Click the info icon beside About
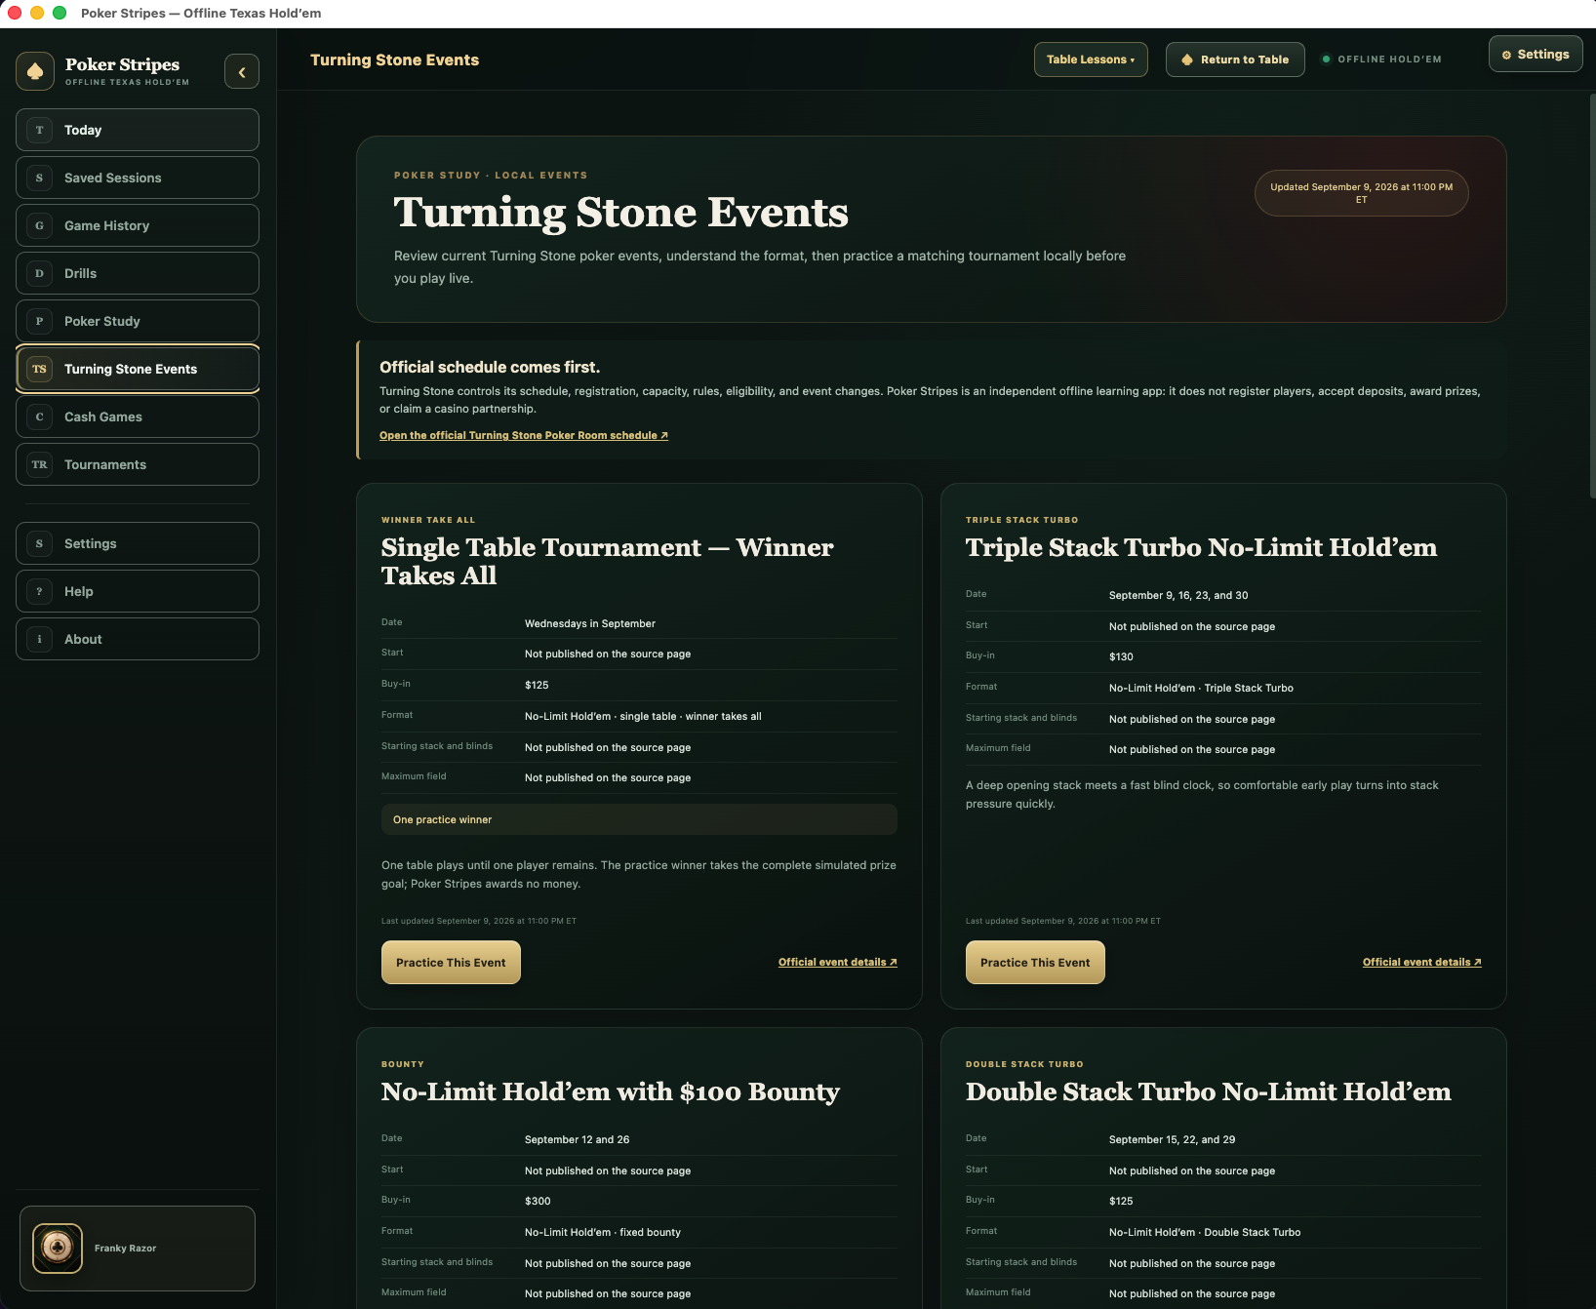Viewport: 1596px width, 1309px height. 39,639
